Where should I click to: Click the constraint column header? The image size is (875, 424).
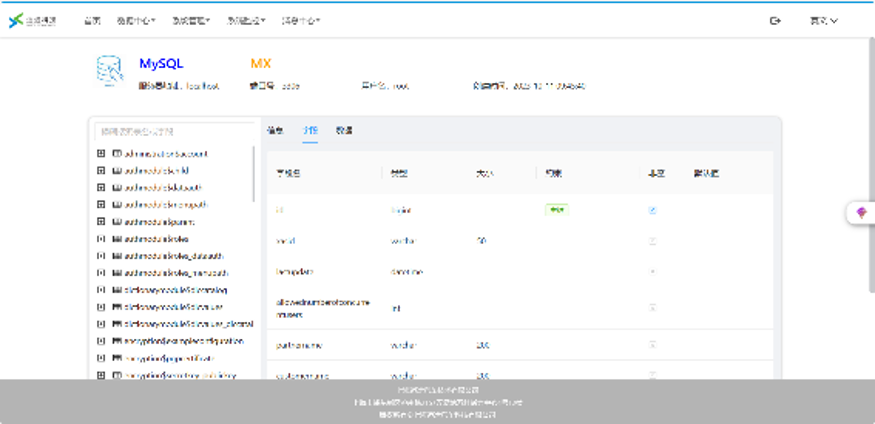[553, 174]
